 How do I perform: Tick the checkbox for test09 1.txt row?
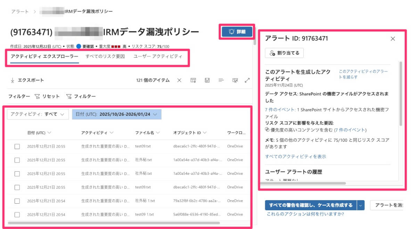17,214
